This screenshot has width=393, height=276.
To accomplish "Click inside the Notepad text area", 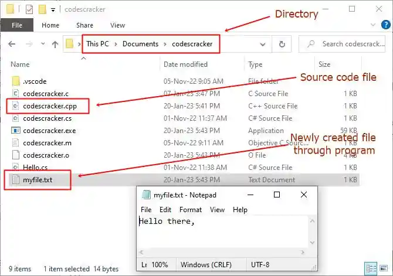I will (x=223, y=231).
